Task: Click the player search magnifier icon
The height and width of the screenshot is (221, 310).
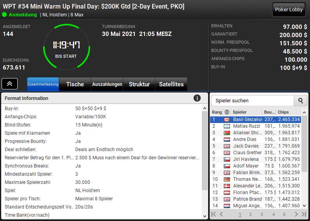Action: (x=301, y=101)
